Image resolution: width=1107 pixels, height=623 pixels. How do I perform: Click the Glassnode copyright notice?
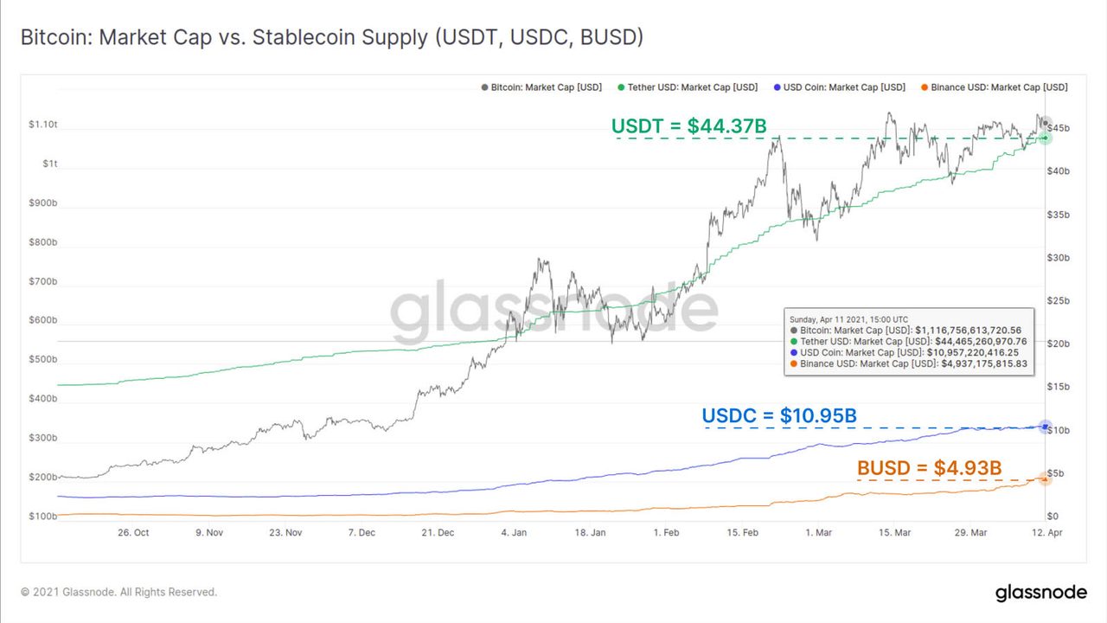(119, 593)
